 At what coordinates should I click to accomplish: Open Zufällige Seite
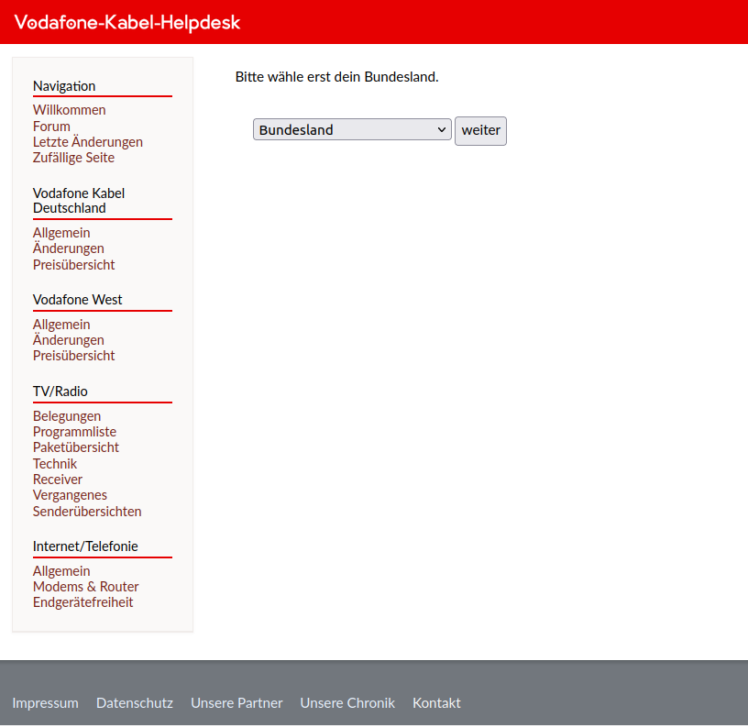tap(73, 158)
